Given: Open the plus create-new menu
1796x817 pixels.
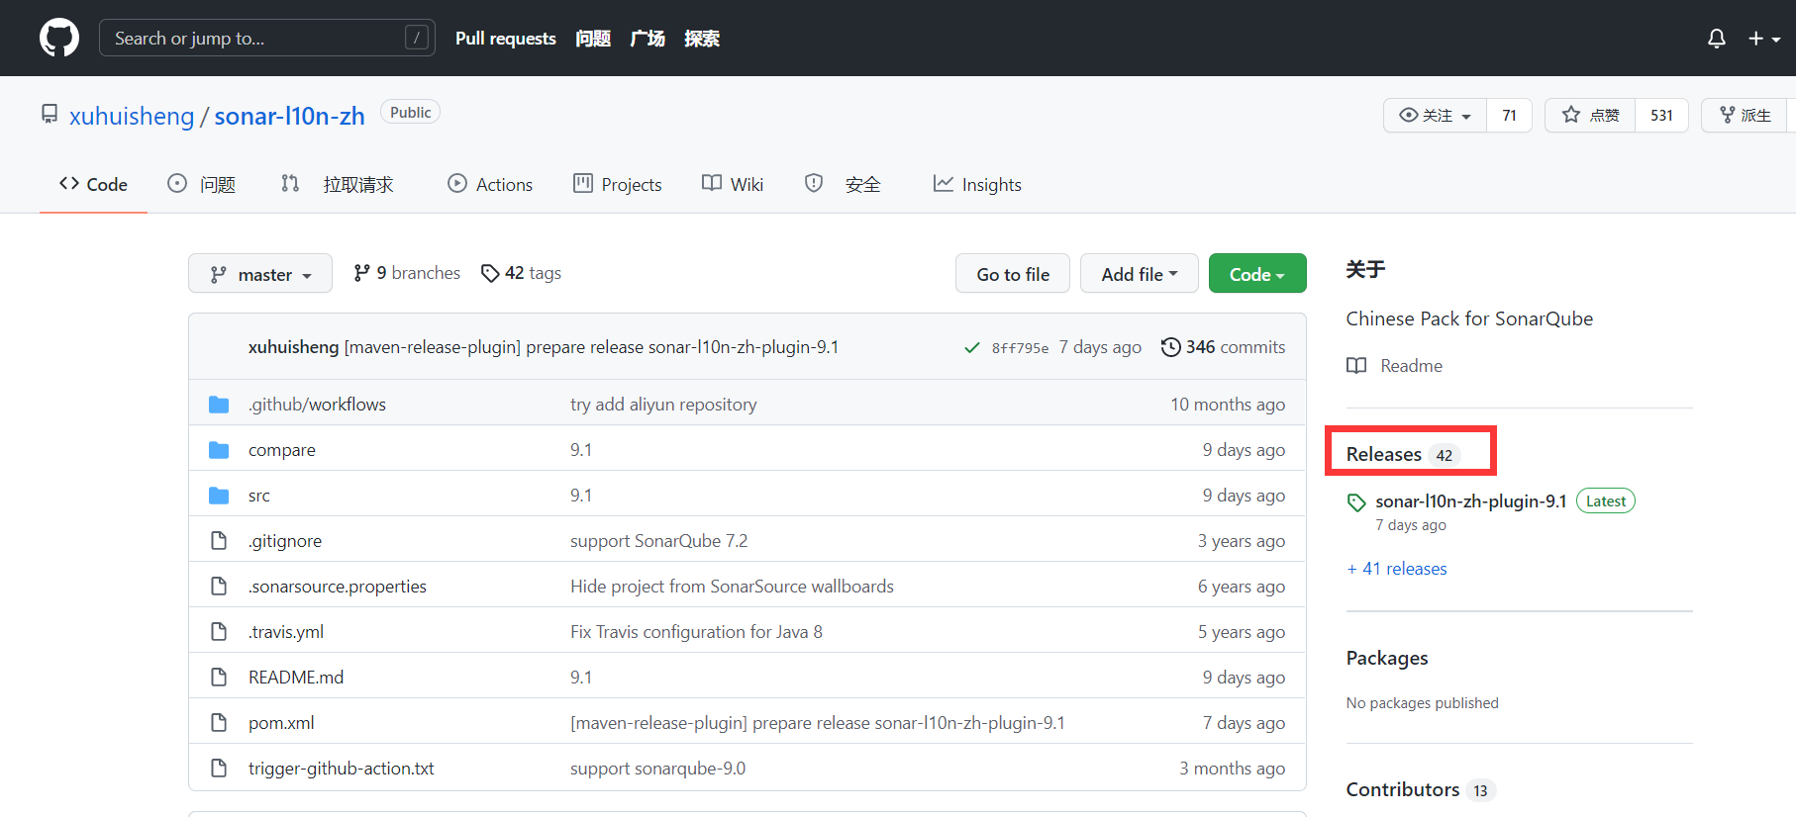Looking at the screenshot, I should [x=1764, y=38].
